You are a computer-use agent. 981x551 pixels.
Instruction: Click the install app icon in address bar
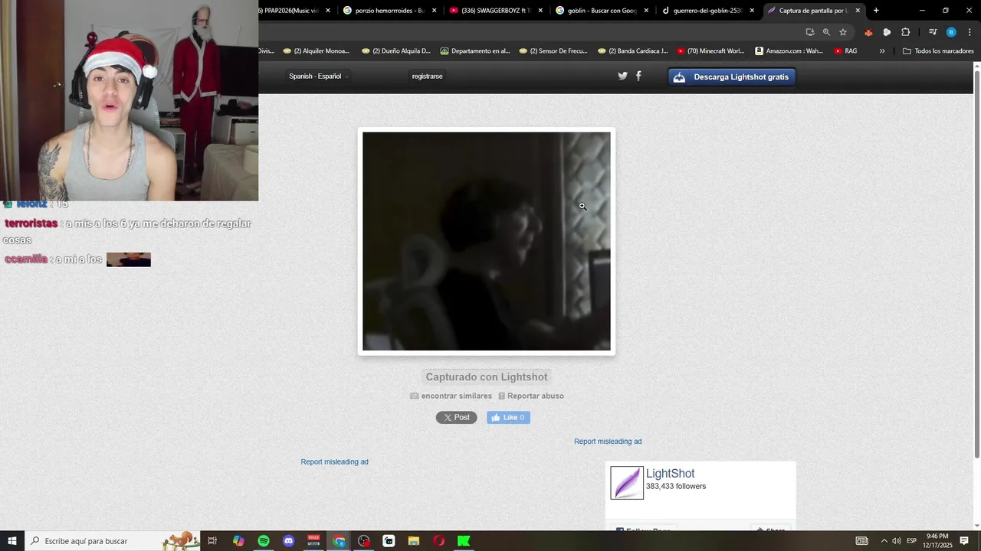pos(810,32)
